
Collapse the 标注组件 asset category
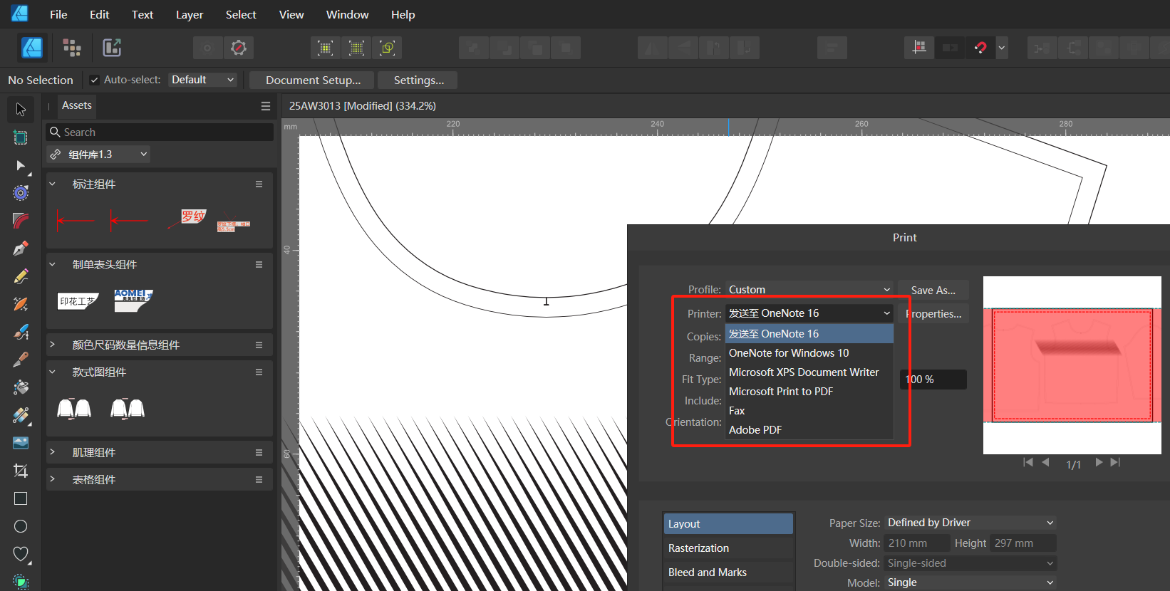[52, 184]
